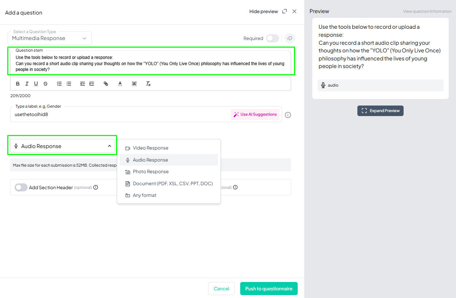Choose Photo Response from the list
The image size is (456, 298).
click(169, 172)
